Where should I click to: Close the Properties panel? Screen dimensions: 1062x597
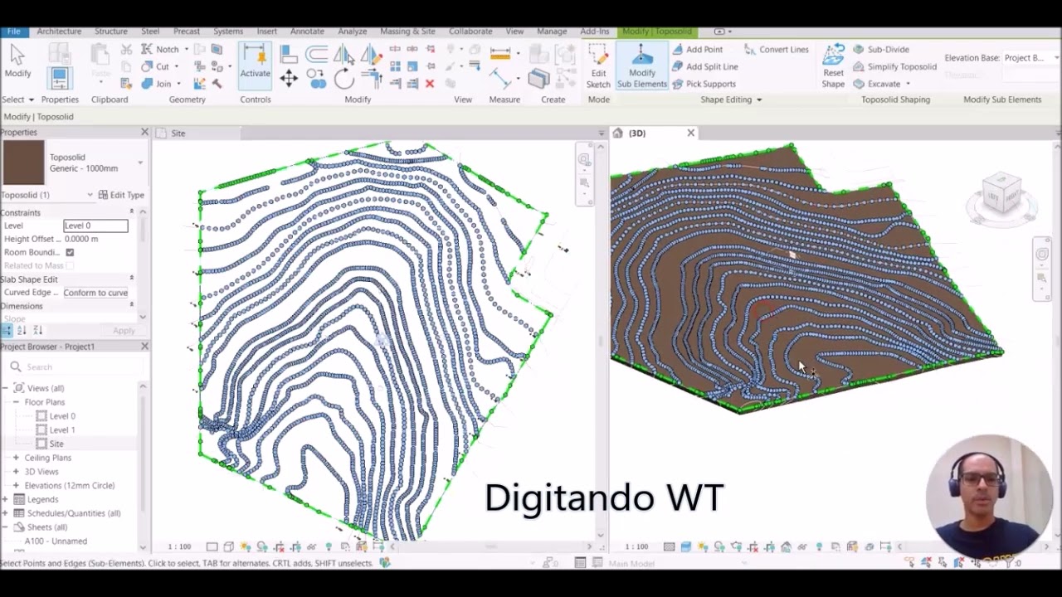144,132
